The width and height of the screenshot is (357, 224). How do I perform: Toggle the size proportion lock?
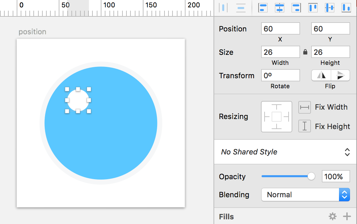[305, 52]
